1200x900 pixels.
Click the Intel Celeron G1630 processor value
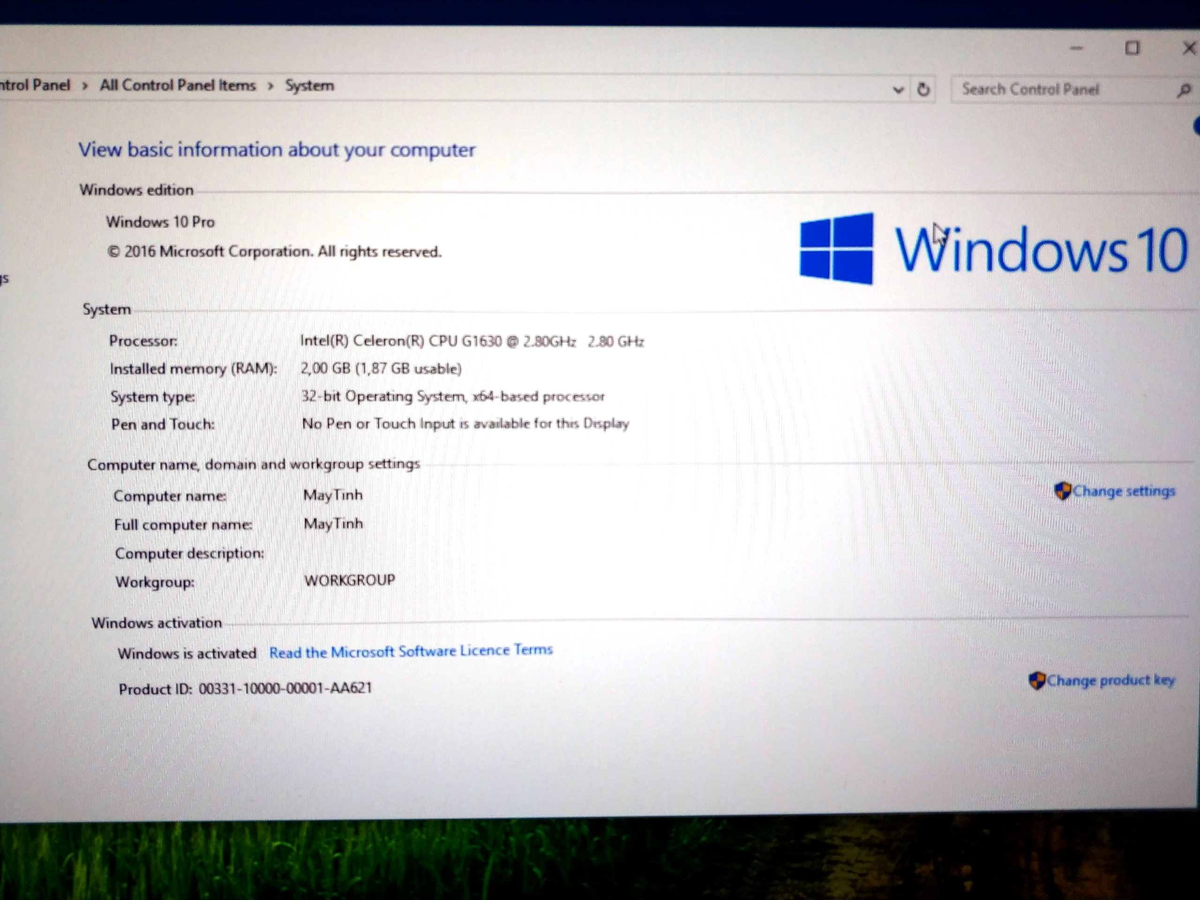click(x=472, y=341)
